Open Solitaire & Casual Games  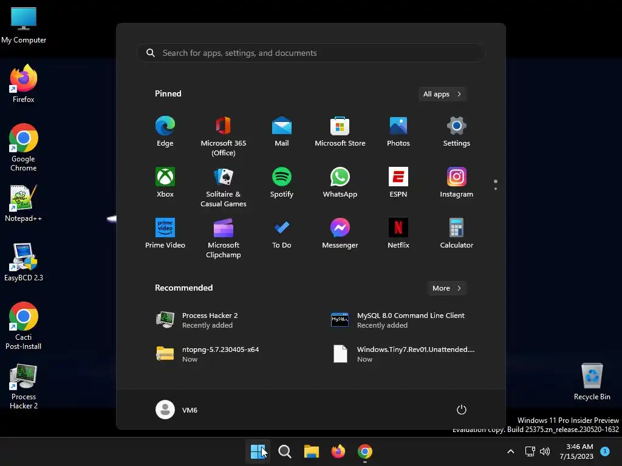click(x=224, y=187)
